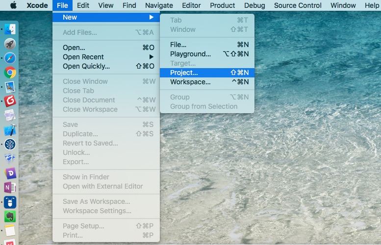Open Safari compass icon in dock

pyautogui.click(x=10, y=58)
